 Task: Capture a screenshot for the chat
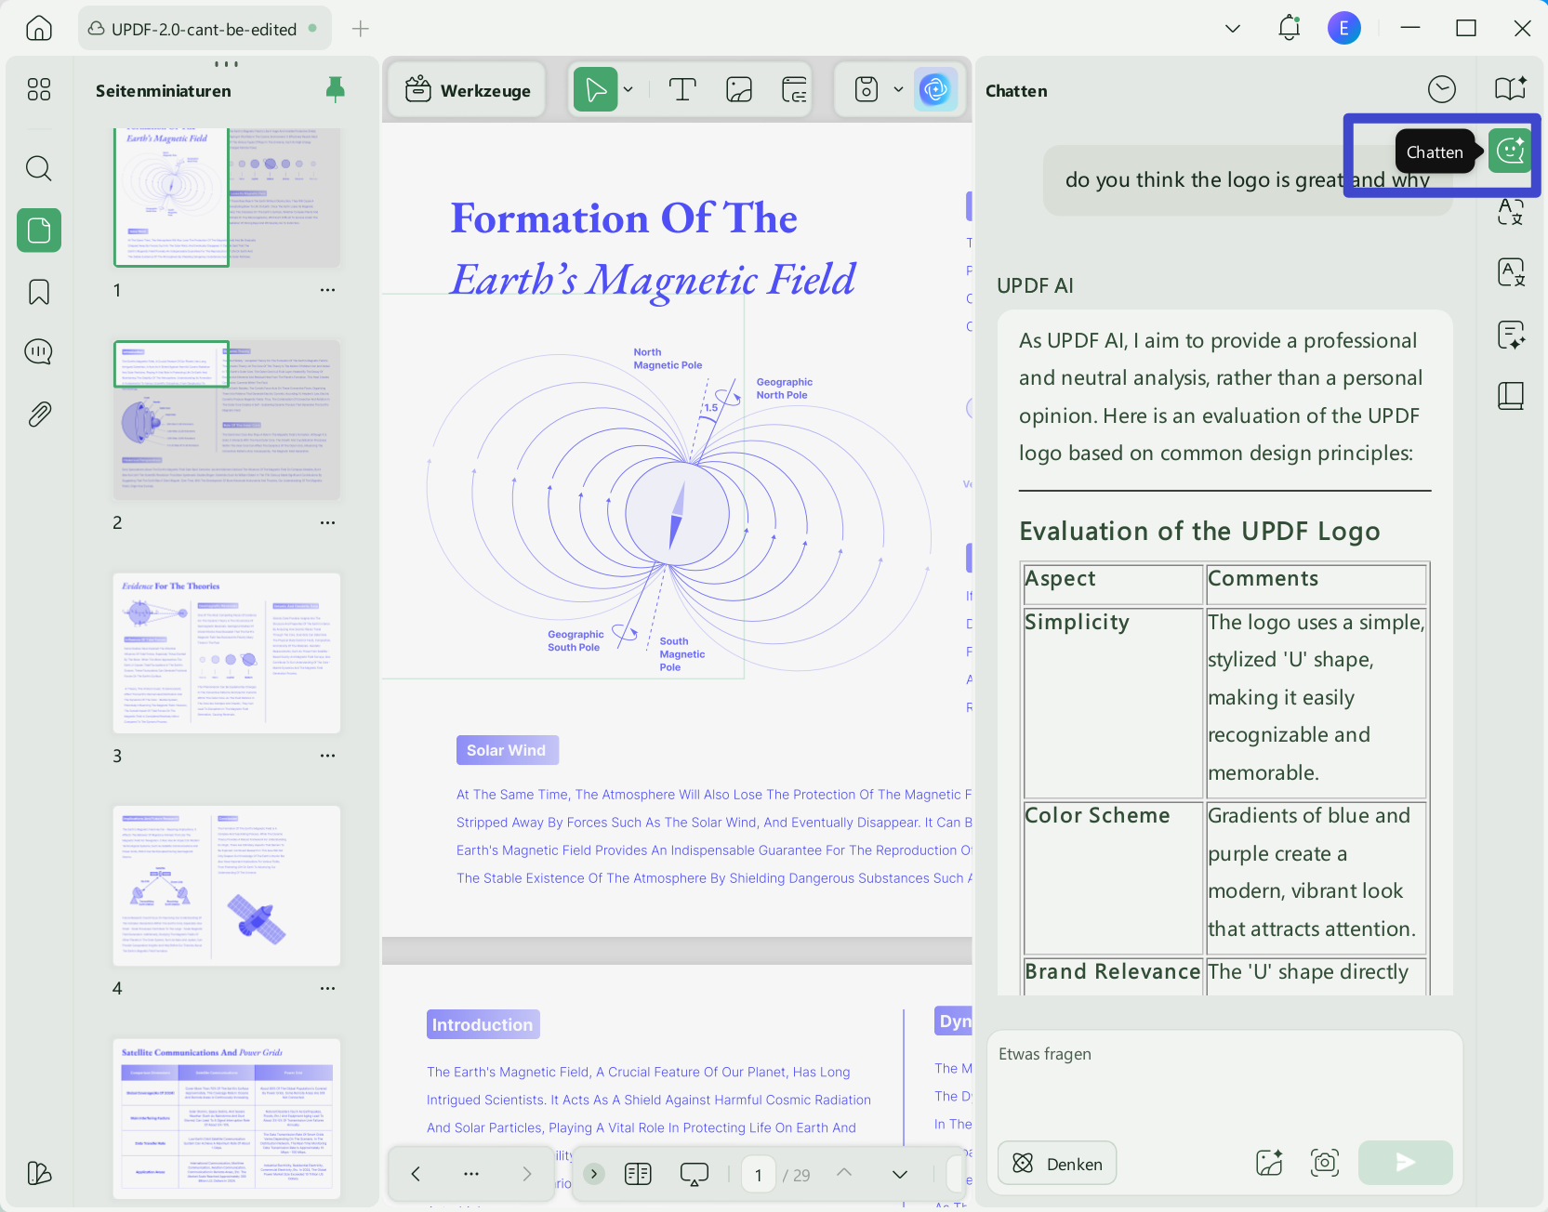tap(1325, 1163)
